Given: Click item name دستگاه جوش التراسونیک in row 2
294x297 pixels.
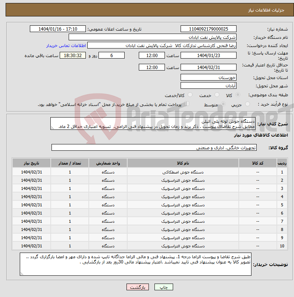Looking at the screenshot, I should 183,180.
